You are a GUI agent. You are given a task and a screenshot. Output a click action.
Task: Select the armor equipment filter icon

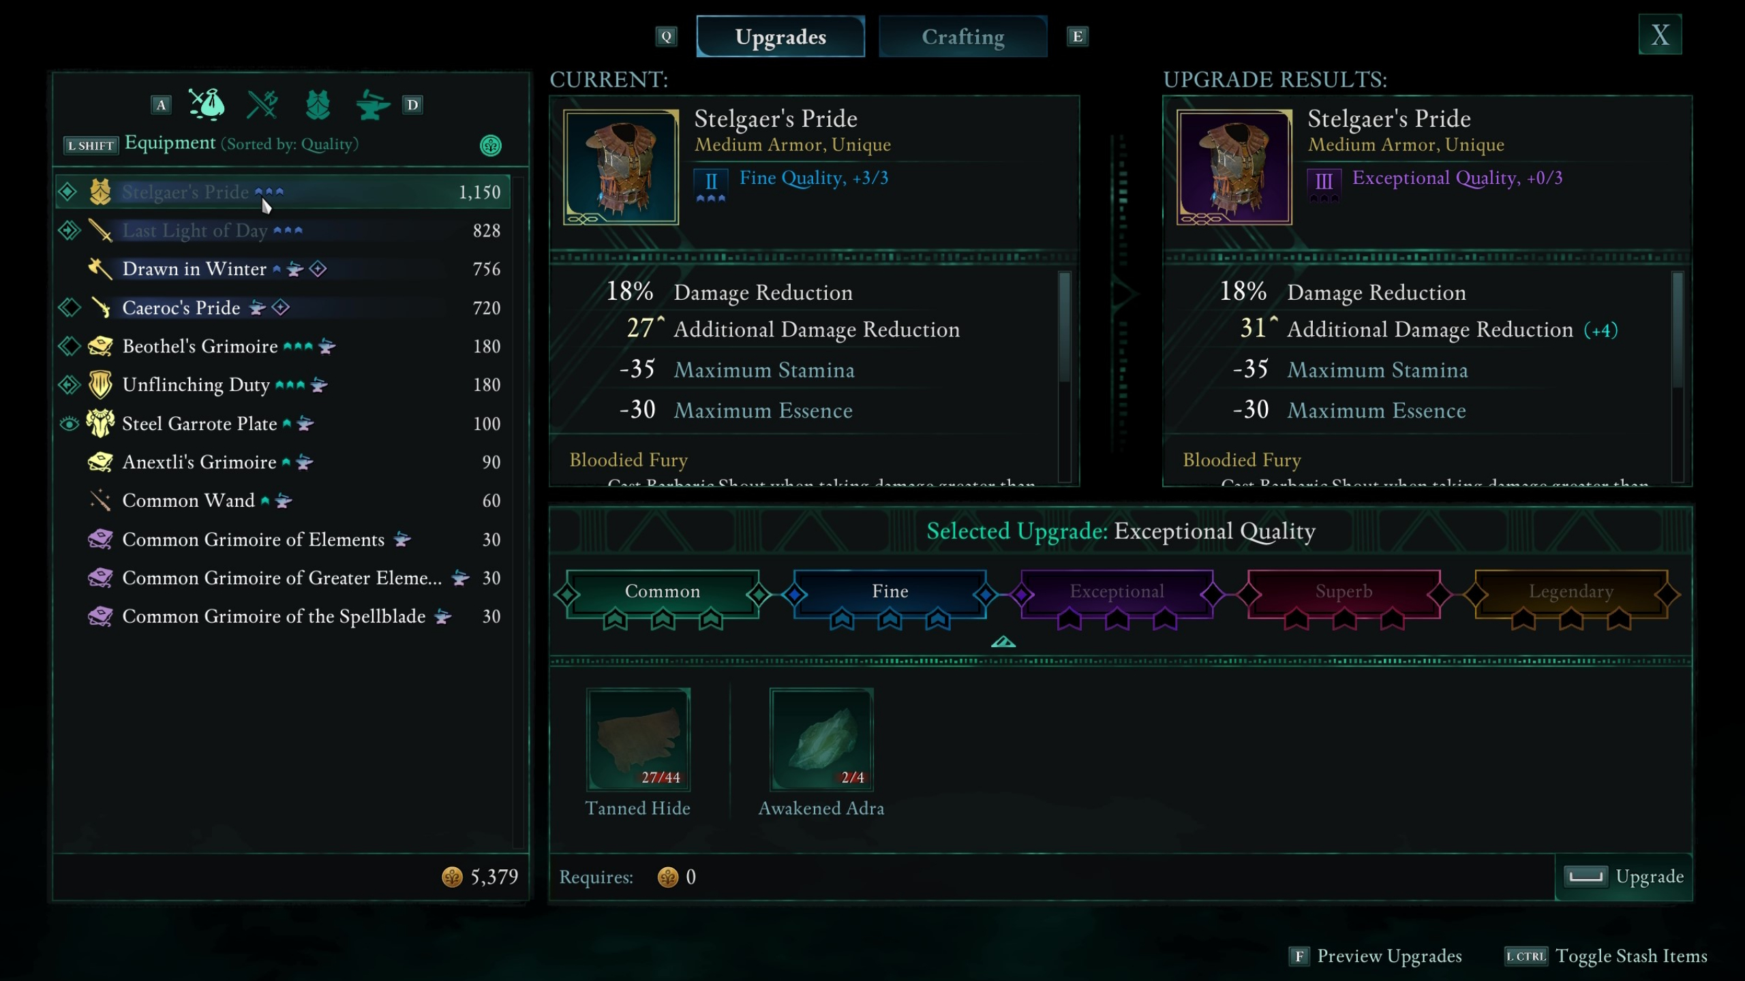(316, 103)
